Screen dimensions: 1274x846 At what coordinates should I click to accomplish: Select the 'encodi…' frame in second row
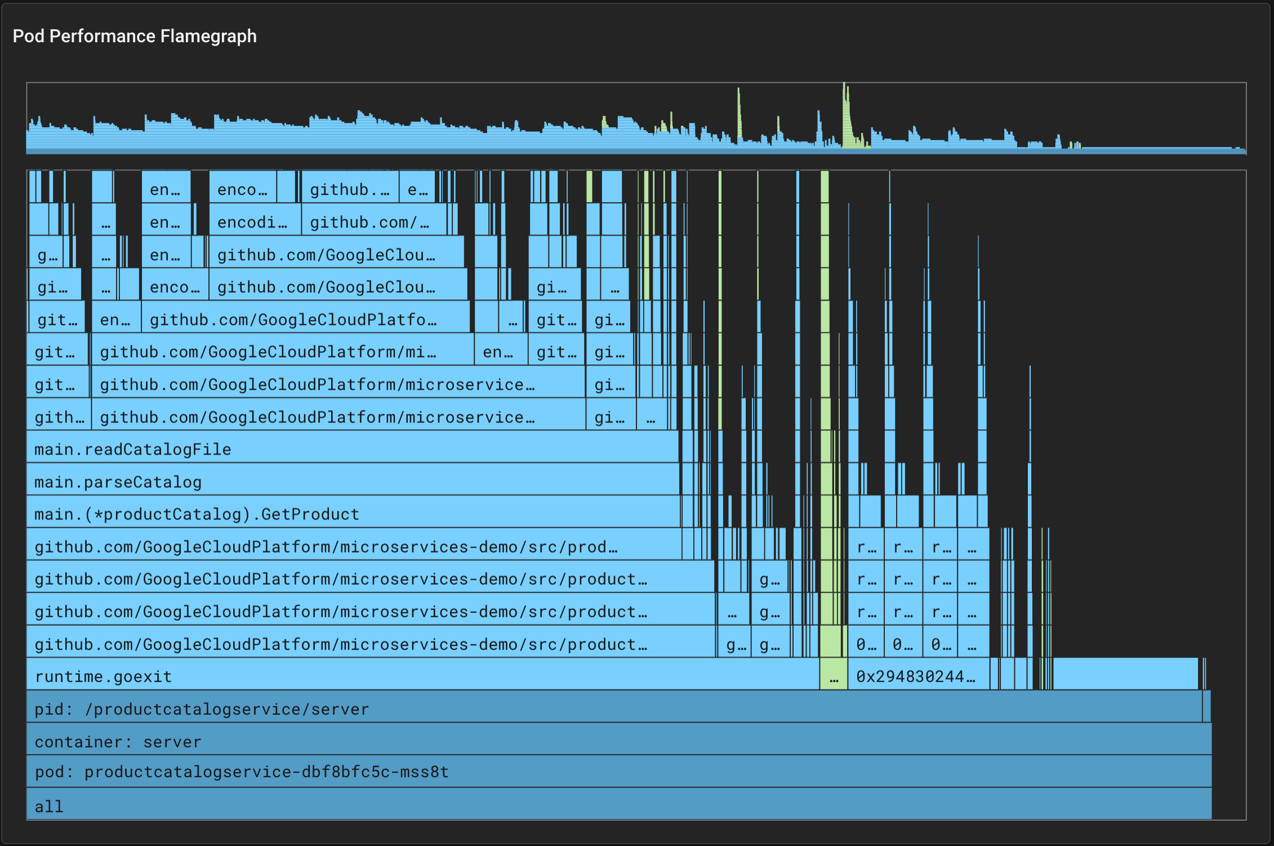tap(255, 222)
